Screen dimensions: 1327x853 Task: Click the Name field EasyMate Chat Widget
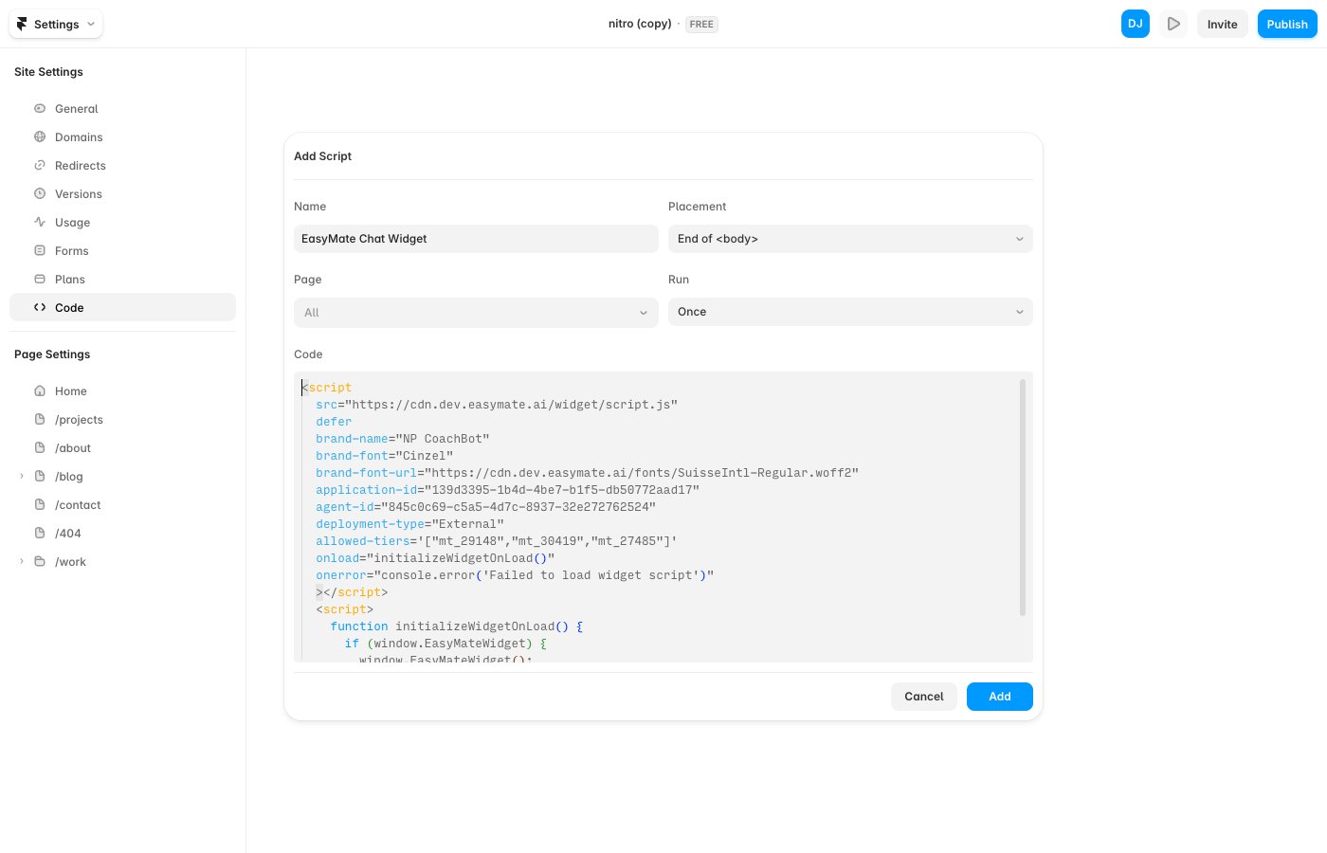pos(476,239)
